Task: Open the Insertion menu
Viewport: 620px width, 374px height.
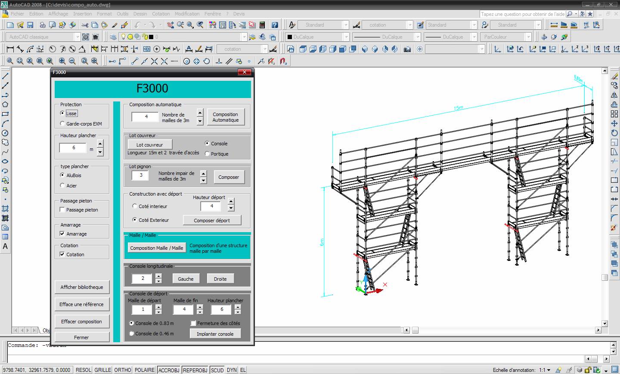Action: pyautogui.click(x=82, y=14)
